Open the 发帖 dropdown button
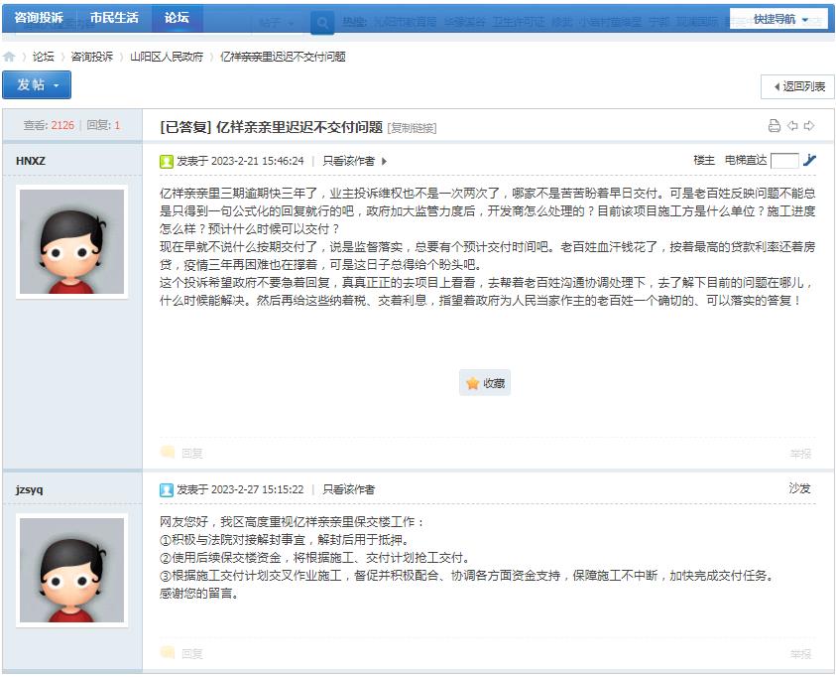The width and height of the screenshot is (836, 677). (x=37, y=85)
